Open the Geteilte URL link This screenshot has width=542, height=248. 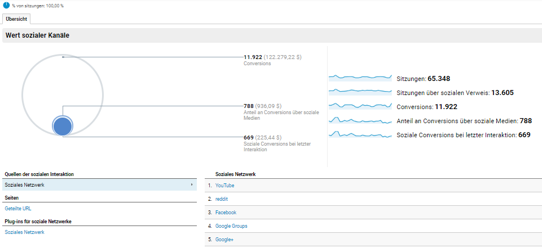[18, 209]
